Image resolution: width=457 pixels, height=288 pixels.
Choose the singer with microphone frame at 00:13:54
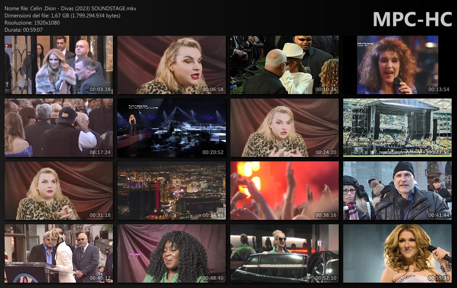(x=397, y=65)
